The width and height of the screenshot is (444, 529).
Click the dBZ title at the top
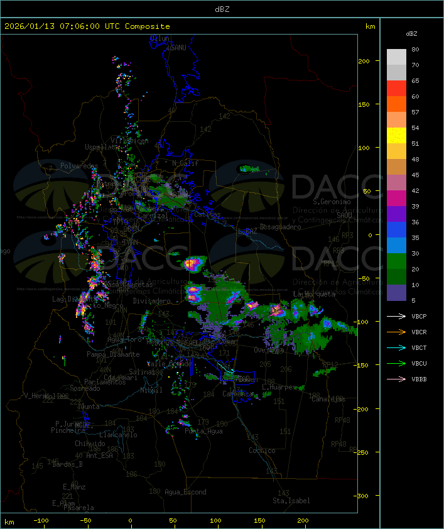(222, 9)
